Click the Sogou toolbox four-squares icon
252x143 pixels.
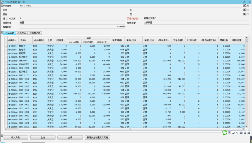249,133
